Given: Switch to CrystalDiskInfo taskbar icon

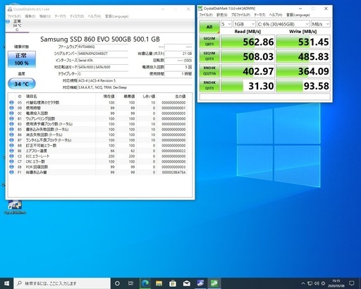Looking at the screenshot, I should pyautogui.click(x=200, y=283).
